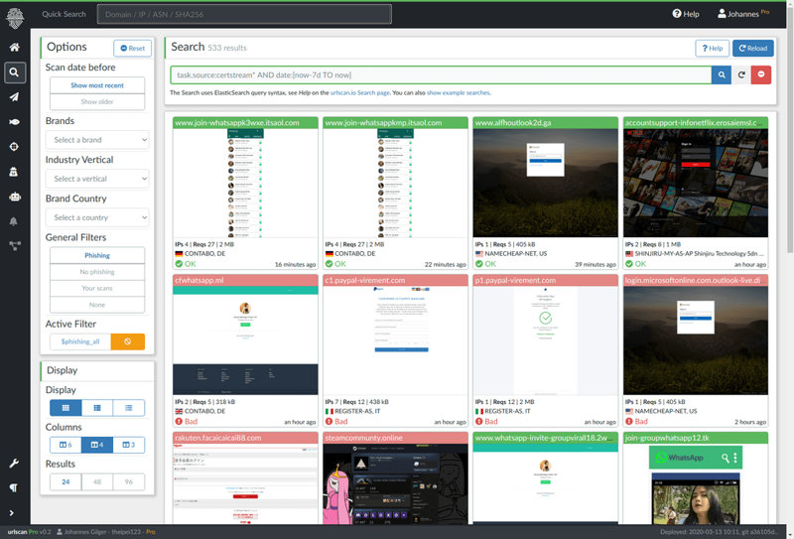Screen dimensions: 794x539
Task: Click the urlscan logo at top left
Action: [x=15, y=18]
